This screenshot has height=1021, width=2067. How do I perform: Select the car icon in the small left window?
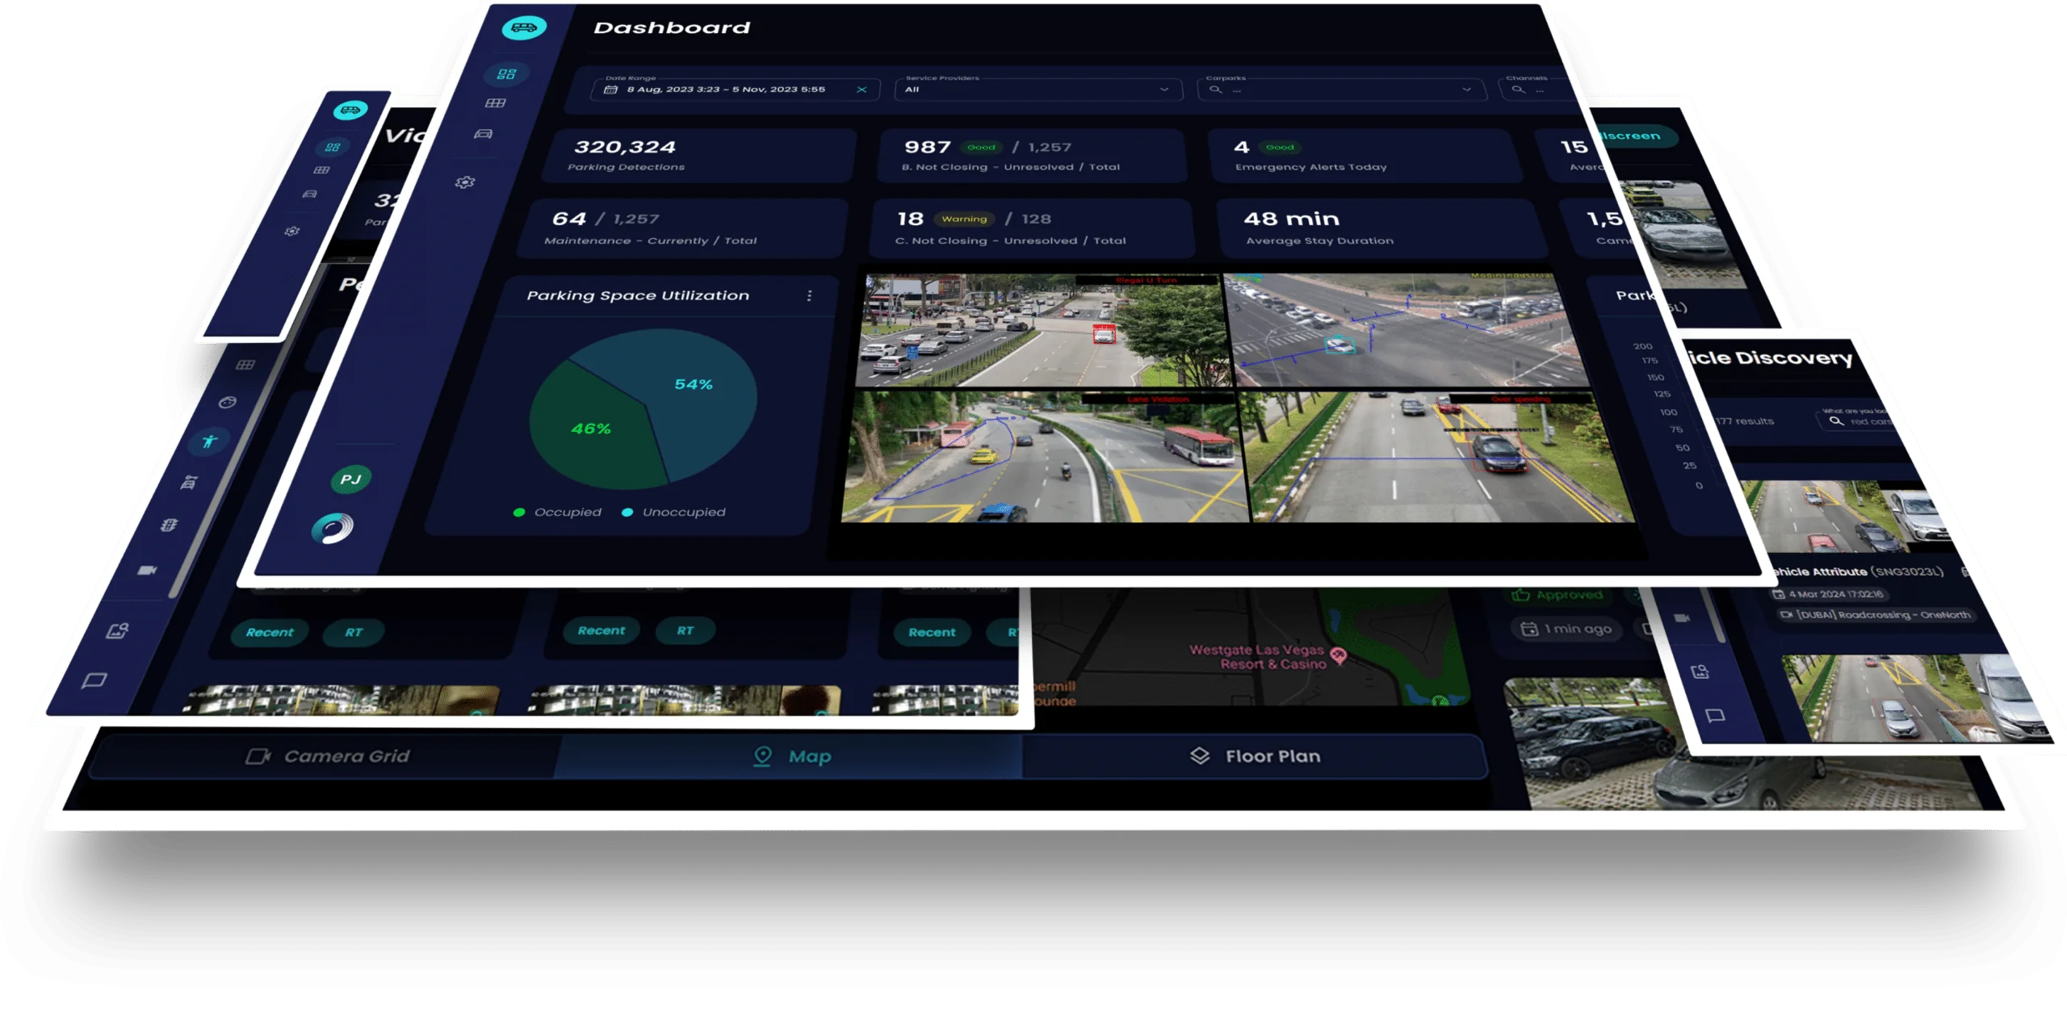point(310,194)
